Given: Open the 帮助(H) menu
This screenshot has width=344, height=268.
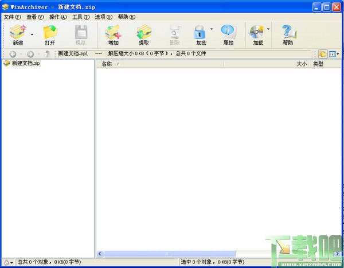Looking at the screenshot, I should (127, 17).
